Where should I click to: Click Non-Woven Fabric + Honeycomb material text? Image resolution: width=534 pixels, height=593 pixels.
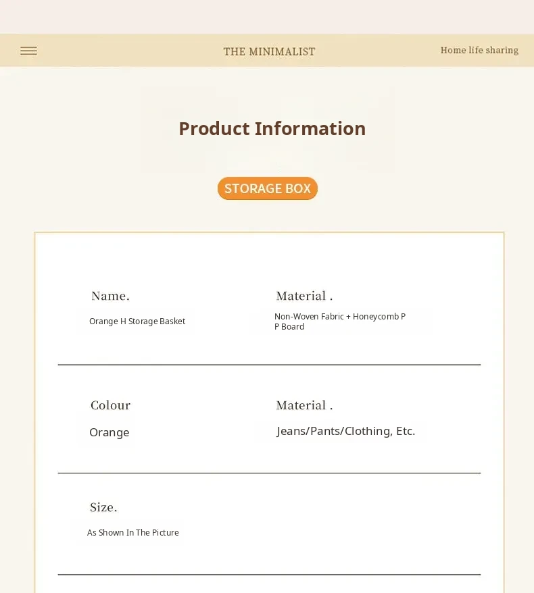[x=339, y=316]
